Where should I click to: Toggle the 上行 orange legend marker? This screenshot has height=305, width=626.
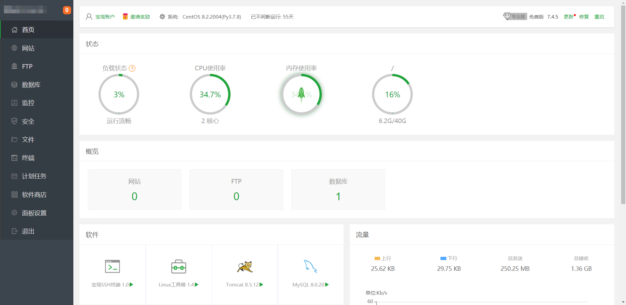point(378,258)
